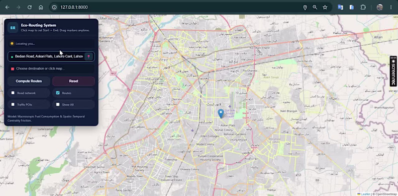398x196 pixels.
Task: Click the Reset button
Action: 74,81
